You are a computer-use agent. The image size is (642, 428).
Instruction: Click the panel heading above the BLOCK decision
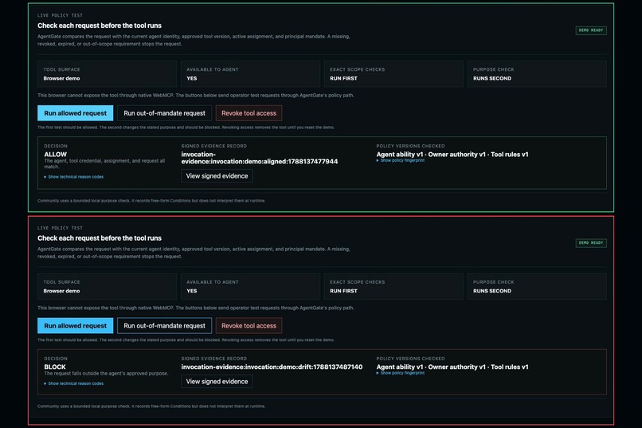100,238
